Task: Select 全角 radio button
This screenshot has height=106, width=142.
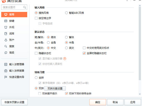Action: (48, 43)
